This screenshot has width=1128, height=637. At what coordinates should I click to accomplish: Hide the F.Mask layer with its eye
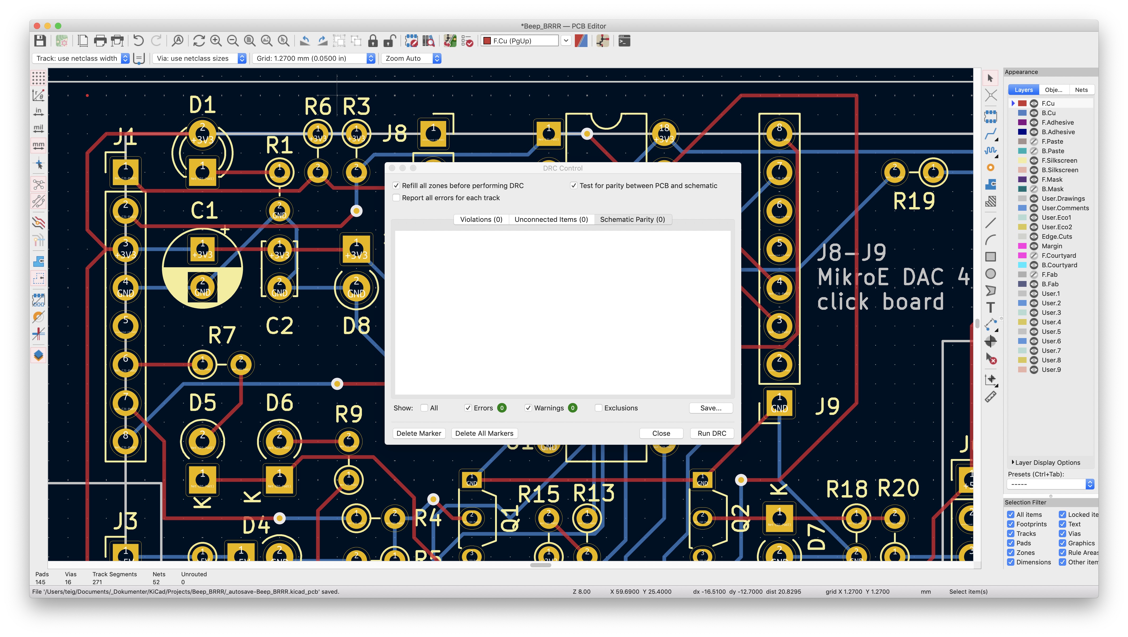(x=1034, y=180)
